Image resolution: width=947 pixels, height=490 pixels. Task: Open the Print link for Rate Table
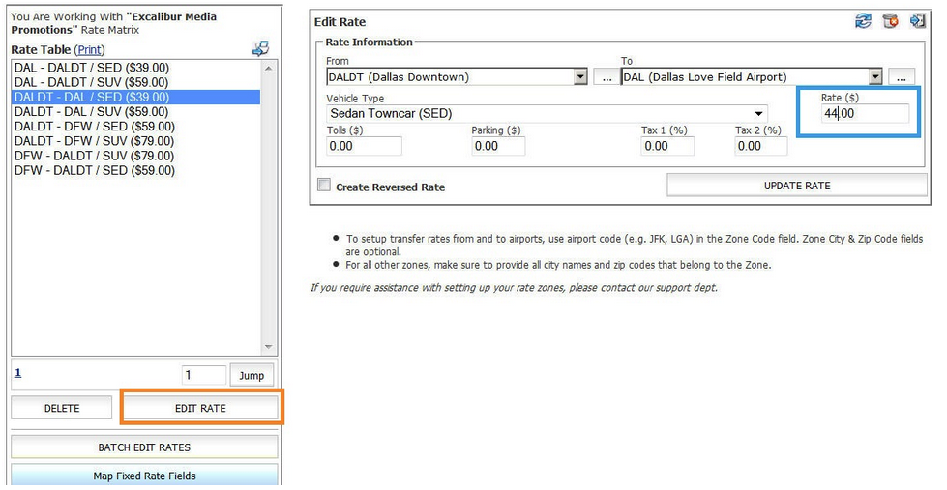coord(89,49)
